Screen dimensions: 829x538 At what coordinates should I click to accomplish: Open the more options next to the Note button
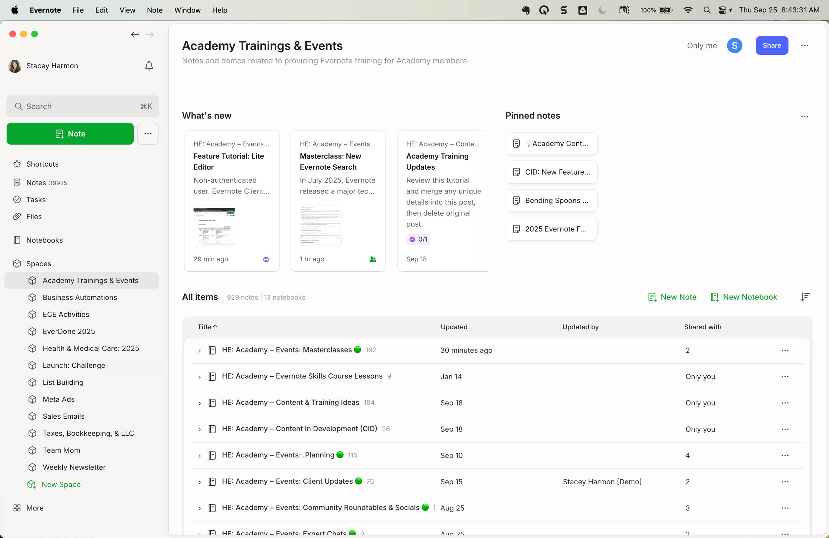[x=148, y=134]
